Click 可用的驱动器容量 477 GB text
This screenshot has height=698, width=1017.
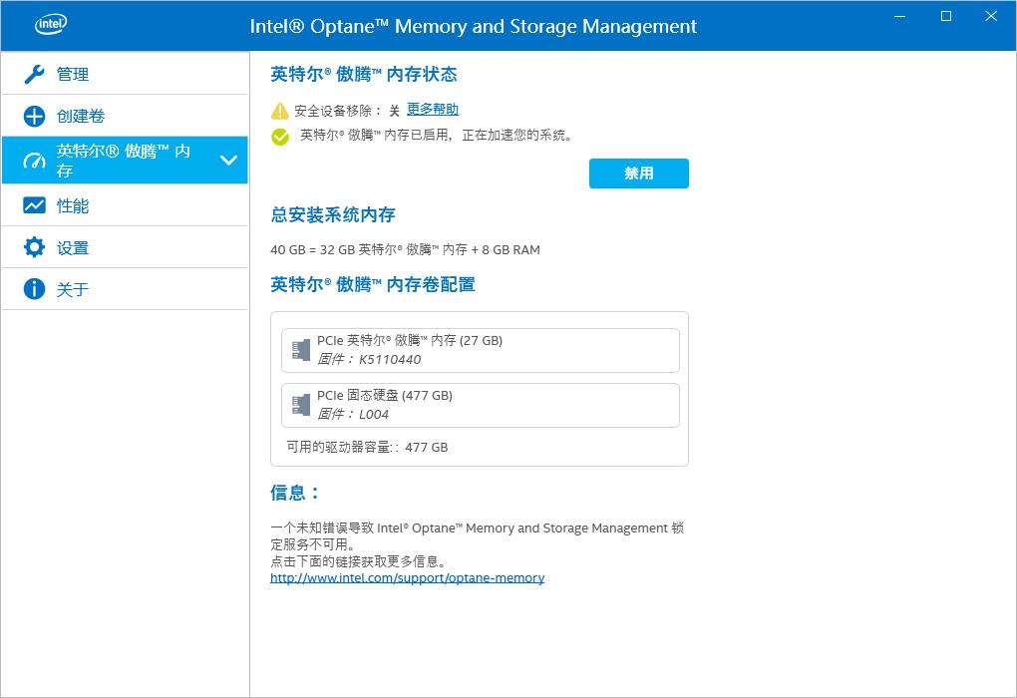[367, 447]
